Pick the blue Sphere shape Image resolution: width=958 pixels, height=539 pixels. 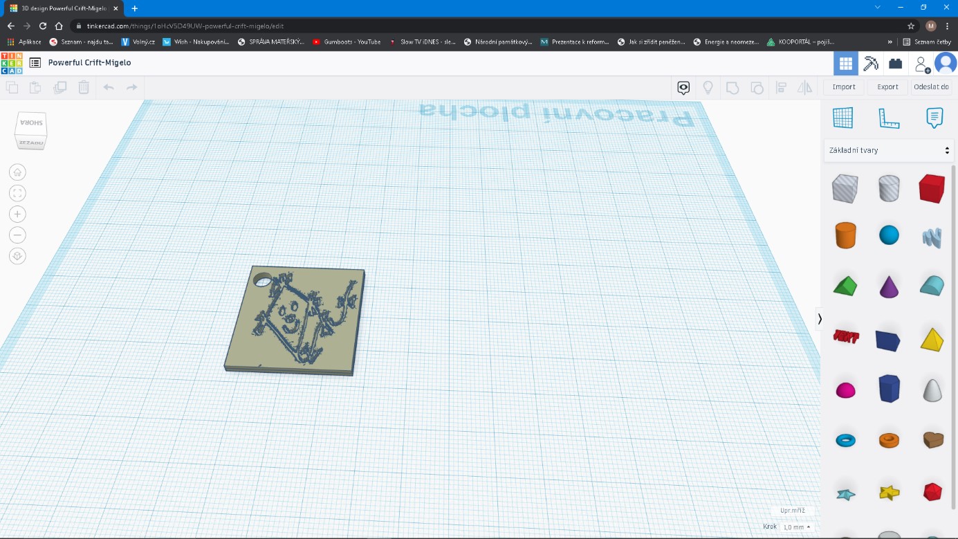click(889, 235)
